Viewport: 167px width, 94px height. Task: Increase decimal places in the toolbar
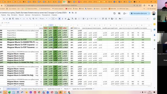click(x=33, y=19)
